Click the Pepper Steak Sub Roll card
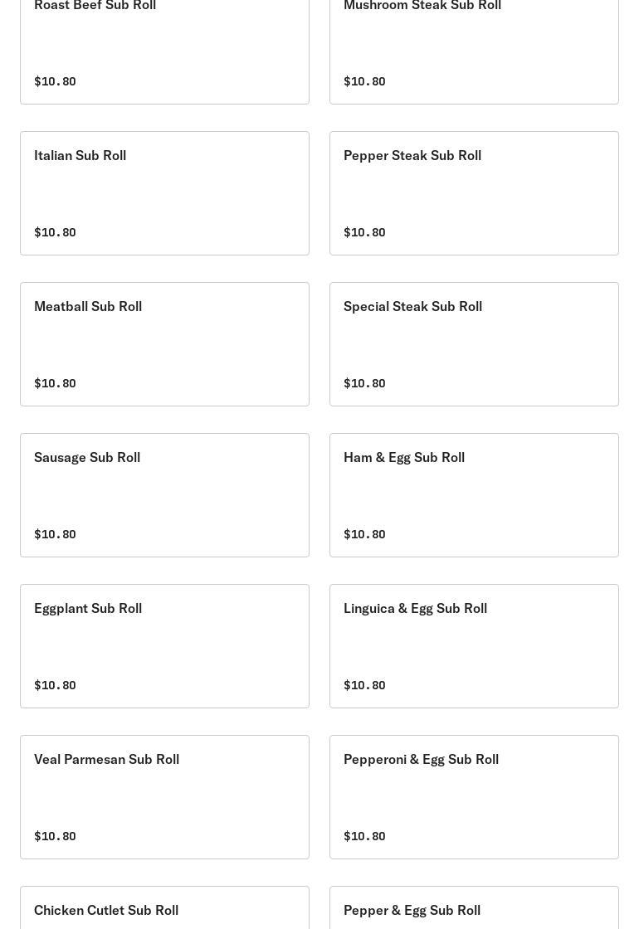This screenshot has width=639, height=929. tap(474, 193)
